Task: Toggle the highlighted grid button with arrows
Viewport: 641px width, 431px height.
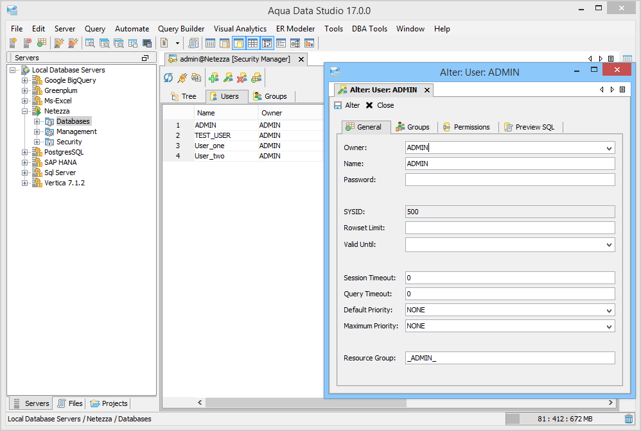Action: tap(267, 43)
